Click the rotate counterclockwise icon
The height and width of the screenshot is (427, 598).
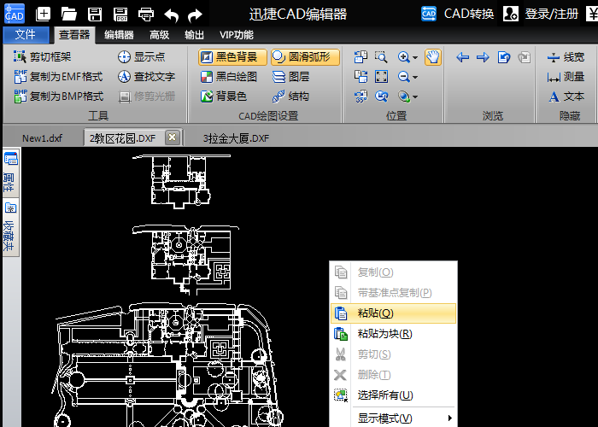coord(361,57)
